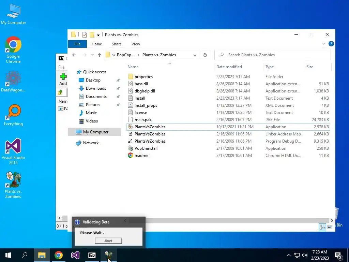Open the Plants vs. Zombies desktop shortcut
The width and height of the screenshot is (349, 262).
13,185
